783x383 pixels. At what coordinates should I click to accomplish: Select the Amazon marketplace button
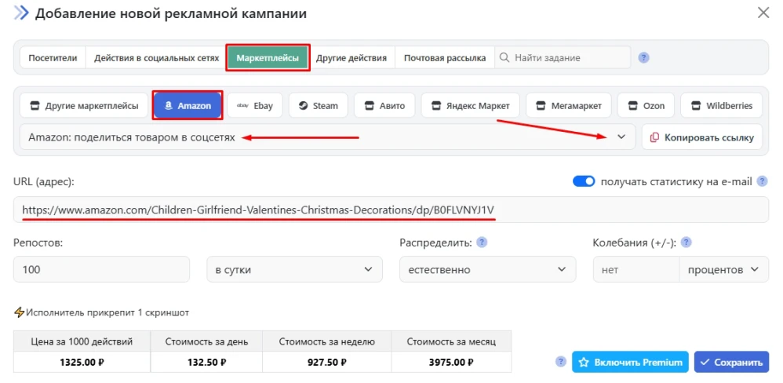188,106
